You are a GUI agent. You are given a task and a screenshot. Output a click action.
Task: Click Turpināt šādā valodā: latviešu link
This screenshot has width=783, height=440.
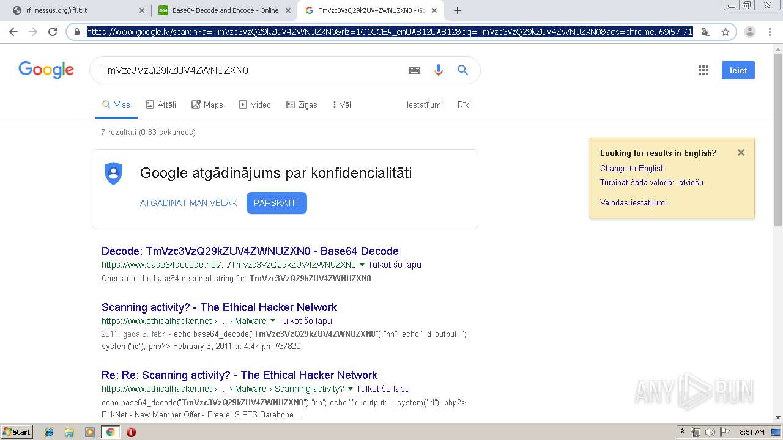click(x=651, y=182)
